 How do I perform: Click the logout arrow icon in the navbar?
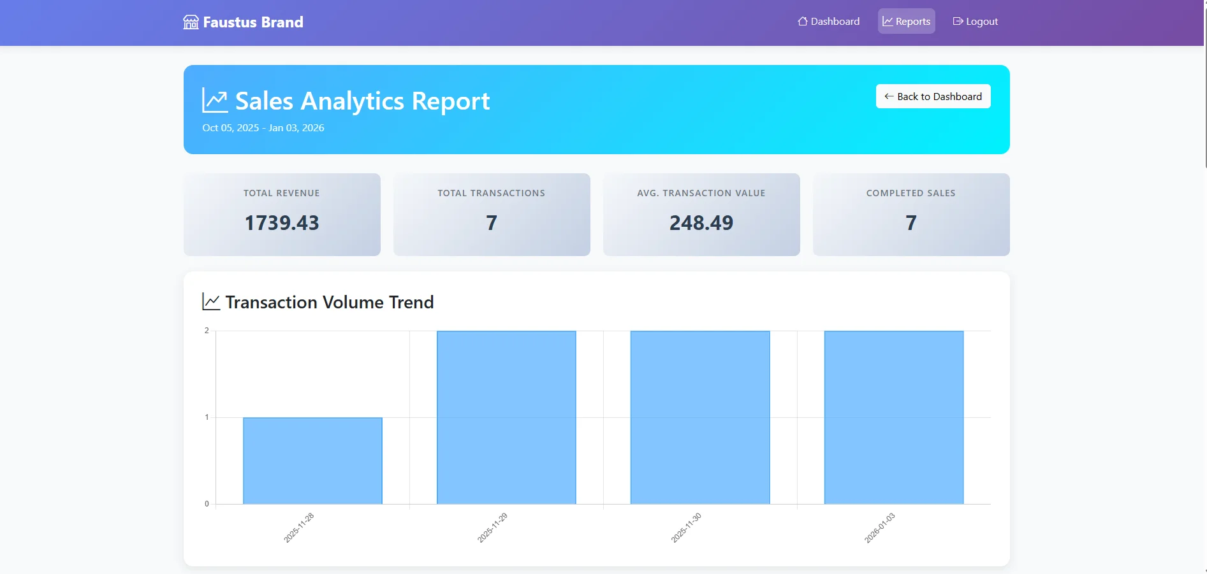coord(957,21)
